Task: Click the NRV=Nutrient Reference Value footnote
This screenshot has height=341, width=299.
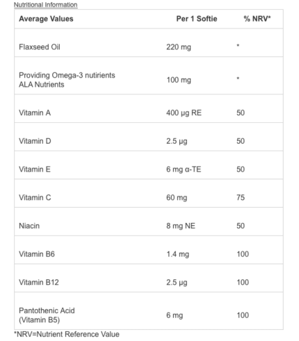Action: click(67, 334)
